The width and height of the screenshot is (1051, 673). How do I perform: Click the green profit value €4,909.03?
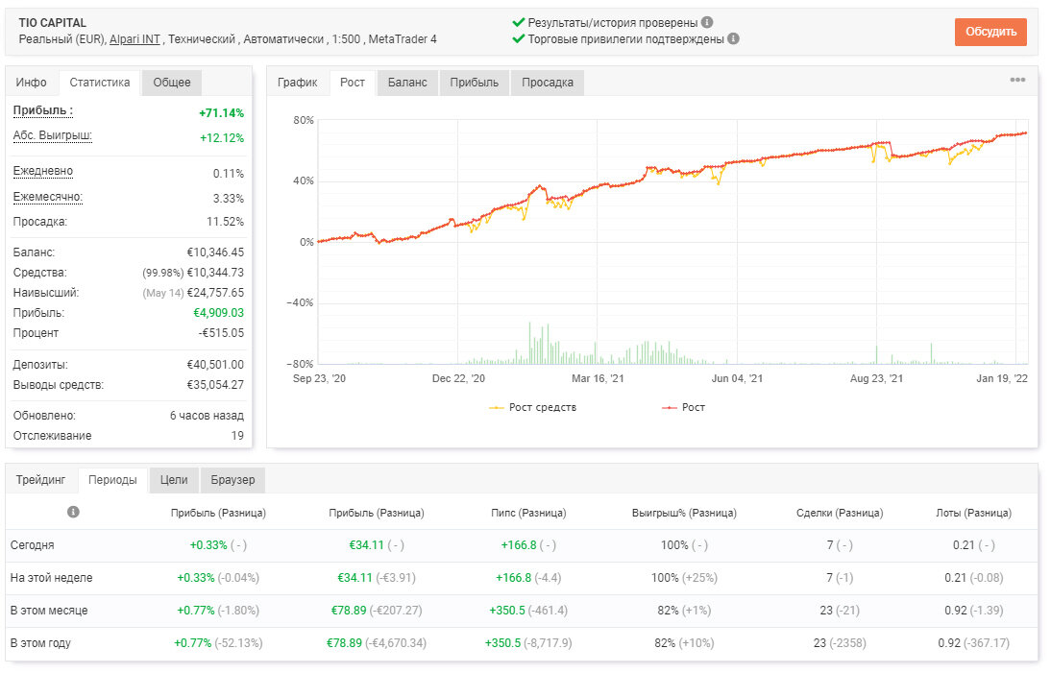(218, 313)
